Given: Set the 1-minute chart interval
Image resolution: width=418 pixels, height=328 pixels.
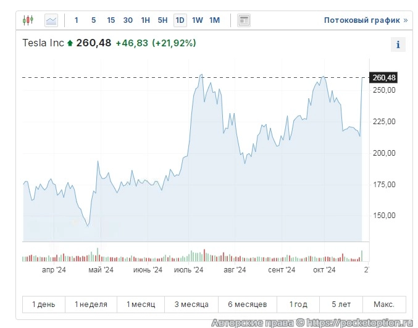Looking at the screenshot, I should (x=77, y=20).
